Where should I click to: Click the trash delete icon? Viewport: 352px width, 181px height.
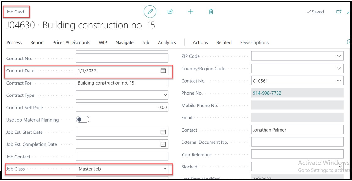click(x=211, y=12)
